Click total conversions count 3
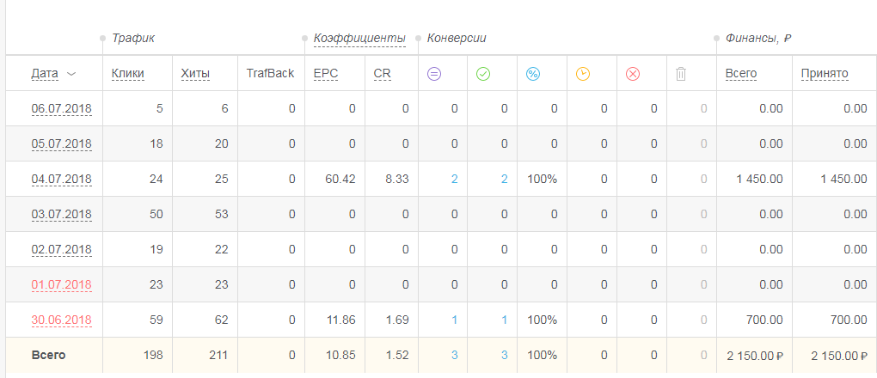This screenshot has width=877, height=378. coord(454,355)
